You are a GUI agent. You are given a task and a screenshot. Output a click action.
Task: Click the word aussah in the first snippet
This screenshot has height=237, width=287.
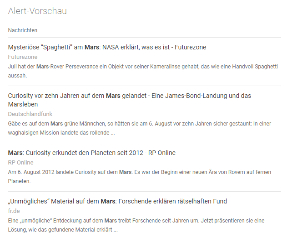point(17,76)
